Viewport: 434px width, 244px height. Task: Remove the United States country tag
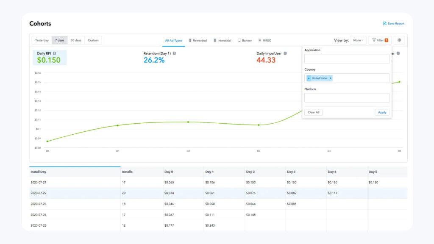pos(330,78)
